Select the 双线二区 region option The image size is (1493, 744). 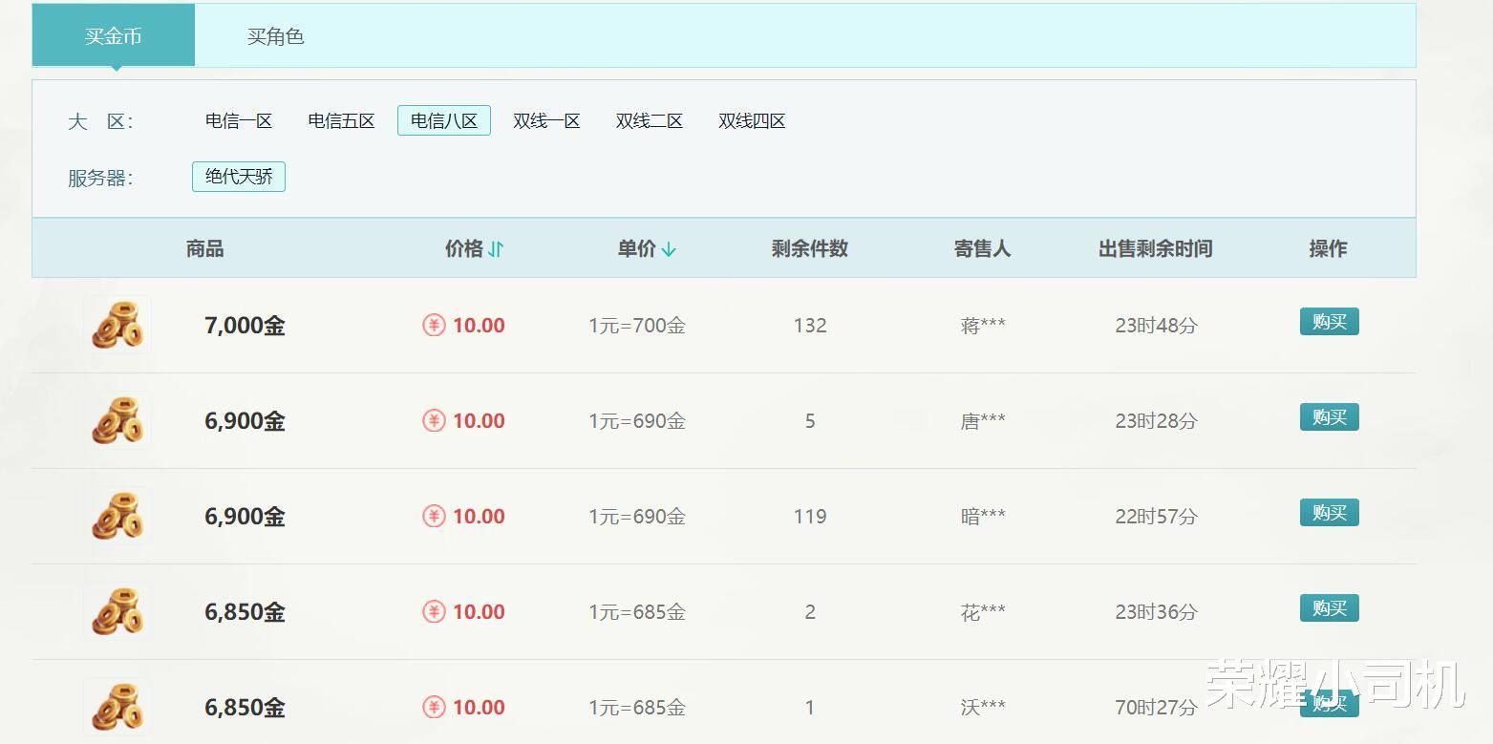[649, 120]
